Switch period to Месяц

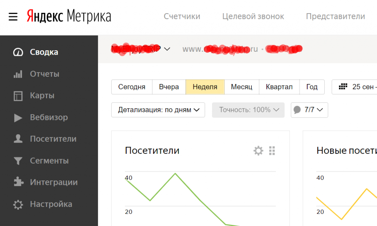(242, 87)
